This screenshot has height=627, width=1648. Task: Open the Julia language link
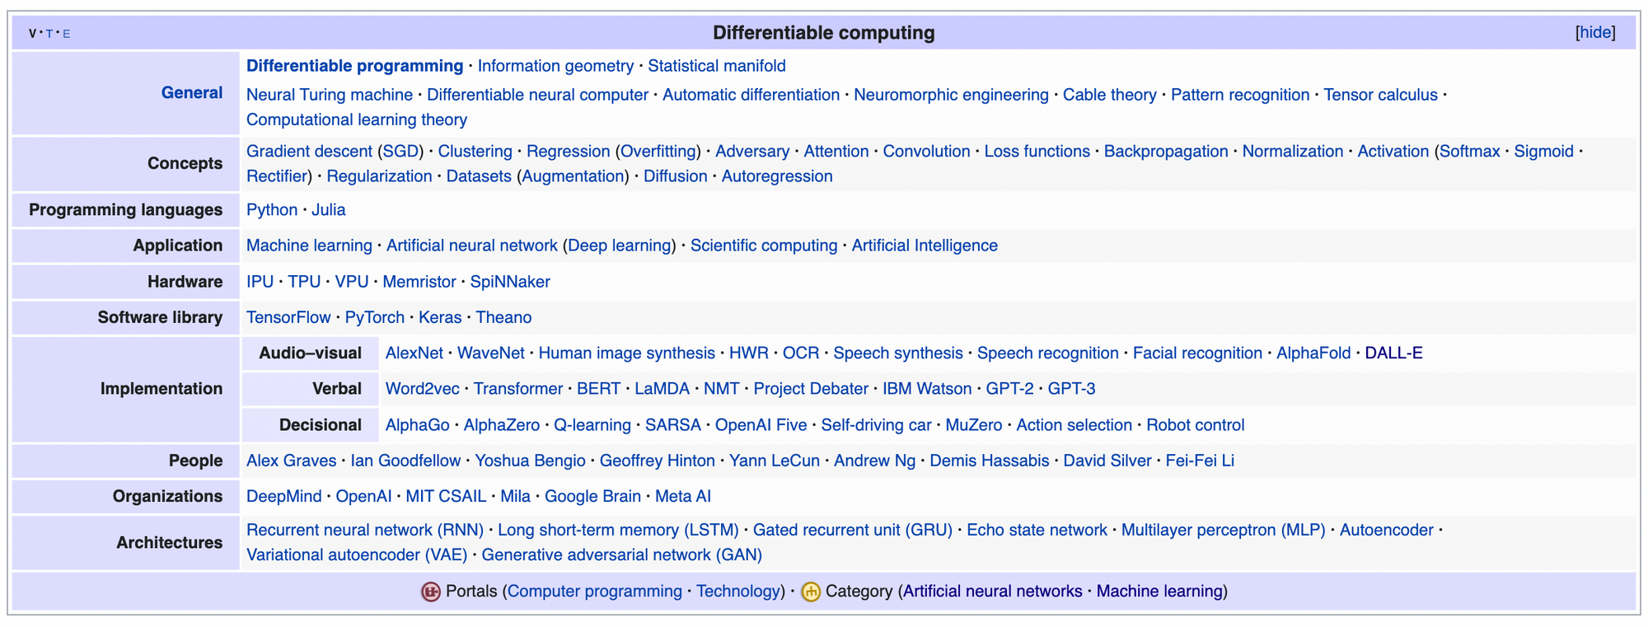(x=328, y=210)
